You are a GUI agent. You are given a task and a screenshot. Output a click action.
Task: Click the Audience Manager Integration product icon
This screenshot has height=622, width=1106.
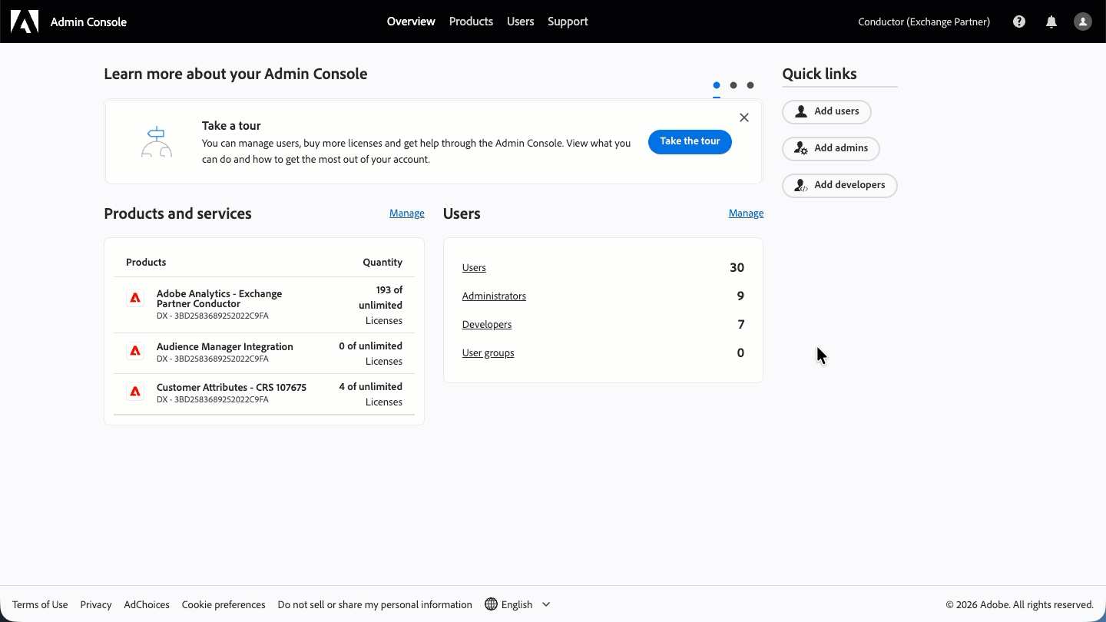click(x=135, y=351)
